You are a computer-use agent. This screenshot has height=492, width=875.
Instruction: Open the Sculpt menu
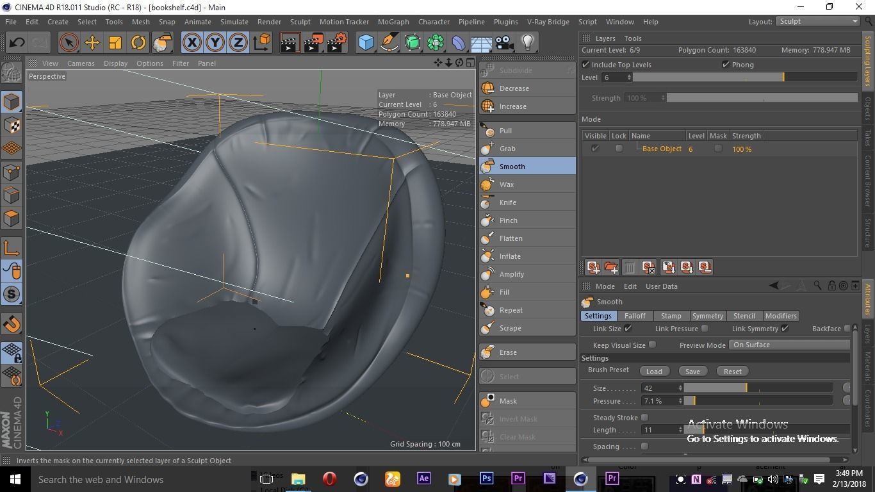pos(300,22)
